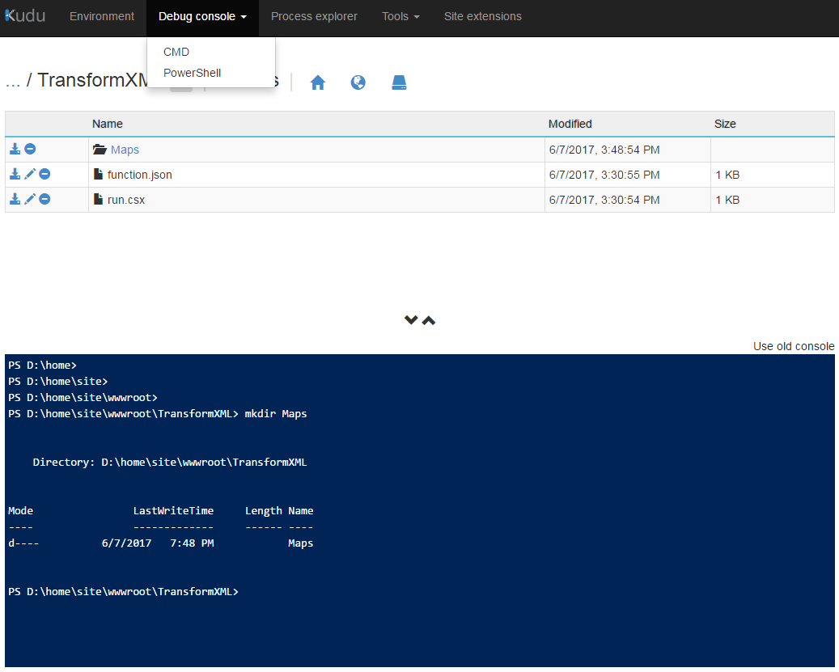This screenshot has width=839, height=672.
Task: Click function.json size 1 KB
Action: tap(727, 175)
